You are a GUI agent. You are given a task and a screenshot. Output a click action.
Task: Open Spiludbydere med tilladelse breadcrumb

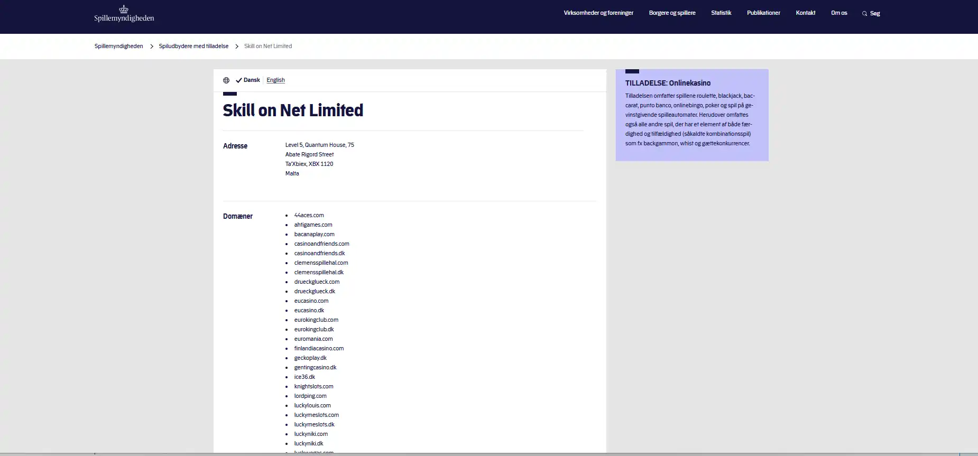(x=193, y=46)
